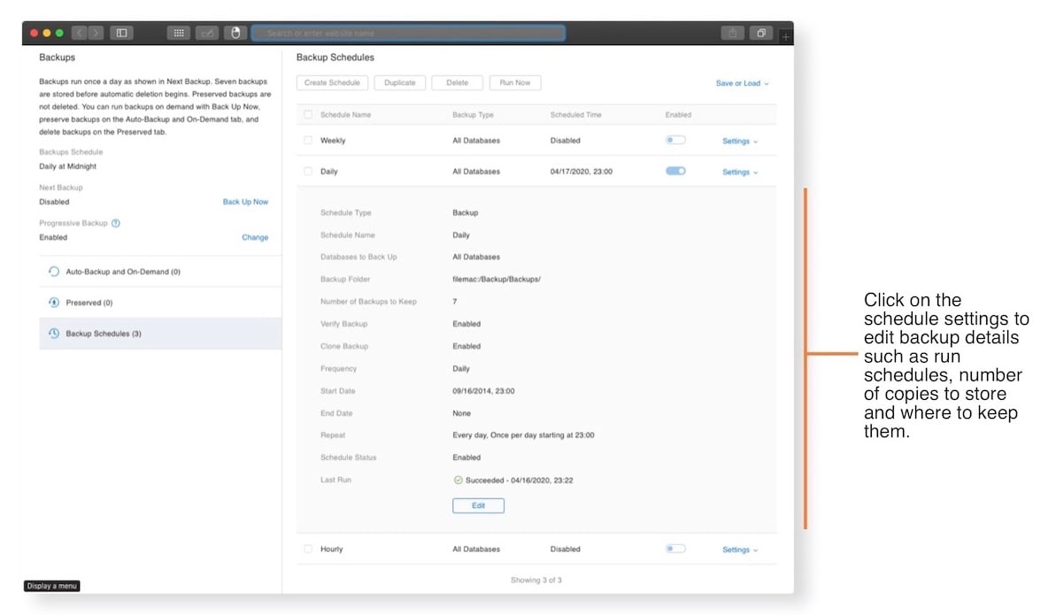
Task: Open Settings dropdown for the Hourly schedule
Action: pyautogui.click(x=739, y=549)
